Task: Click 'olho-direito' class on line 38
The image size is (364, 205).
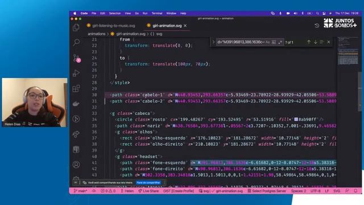Action: pos(168,144)
